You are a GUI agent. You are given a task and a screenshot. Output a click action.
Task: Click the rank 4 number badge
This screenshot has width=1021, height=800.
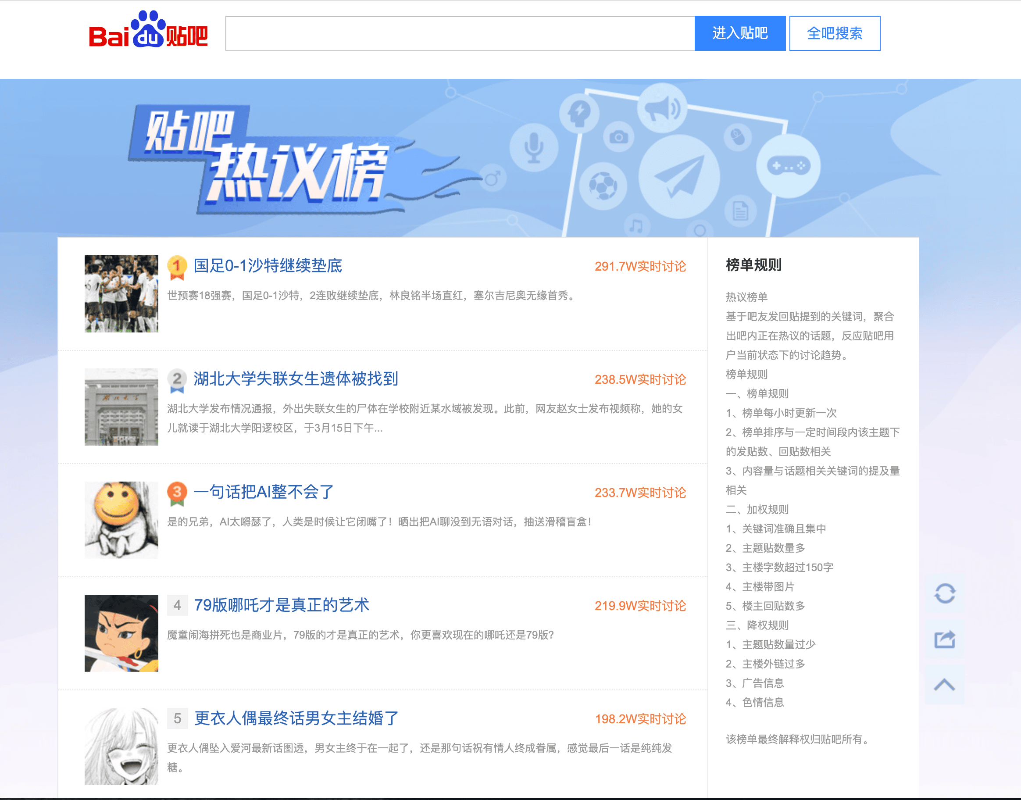click(177, 605)
